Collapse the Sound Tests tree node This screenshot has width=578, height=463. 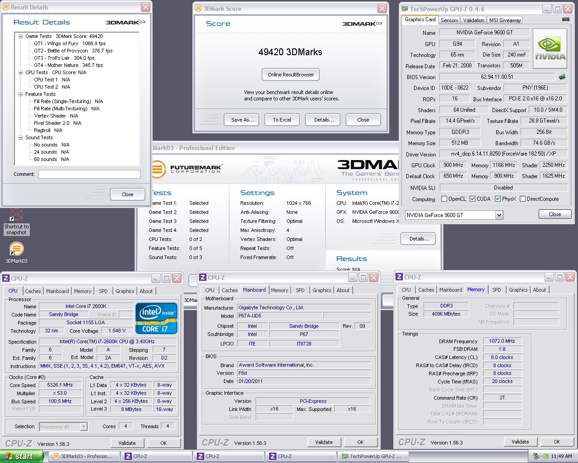click(21, 137)
